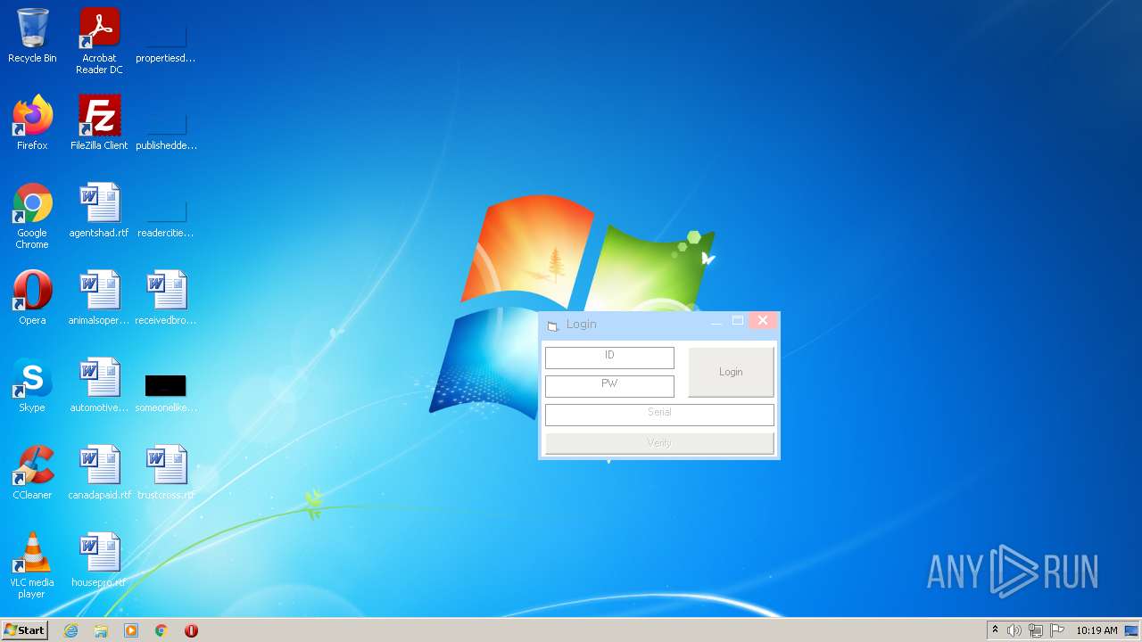1142x642 pixels.
Task: Focus the Serial input field
Action: (659, 415)
